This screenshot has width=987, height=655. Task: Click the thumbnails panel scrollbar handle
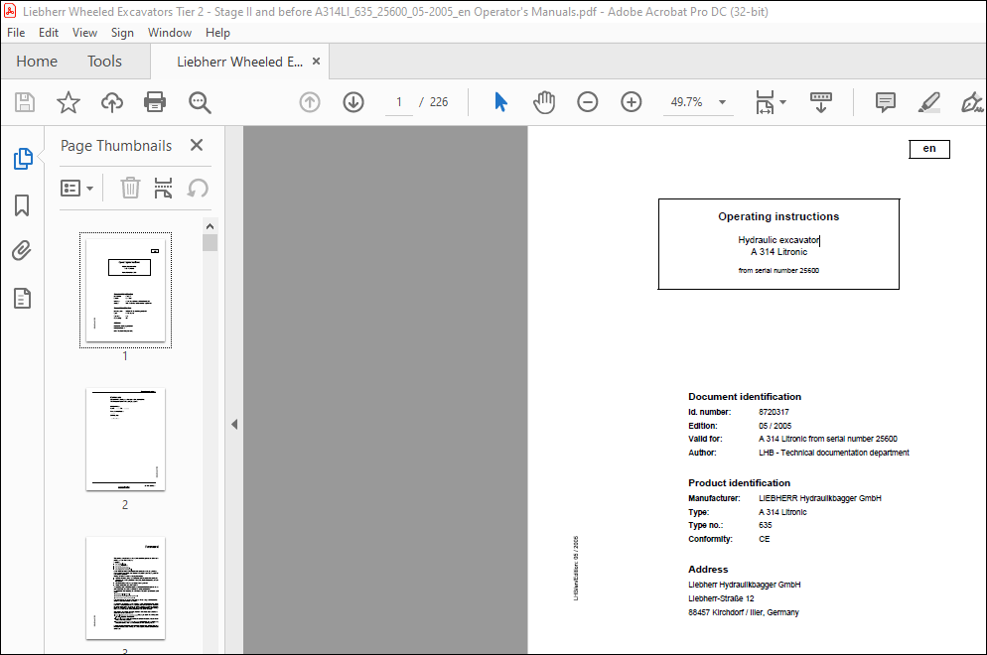211,243
